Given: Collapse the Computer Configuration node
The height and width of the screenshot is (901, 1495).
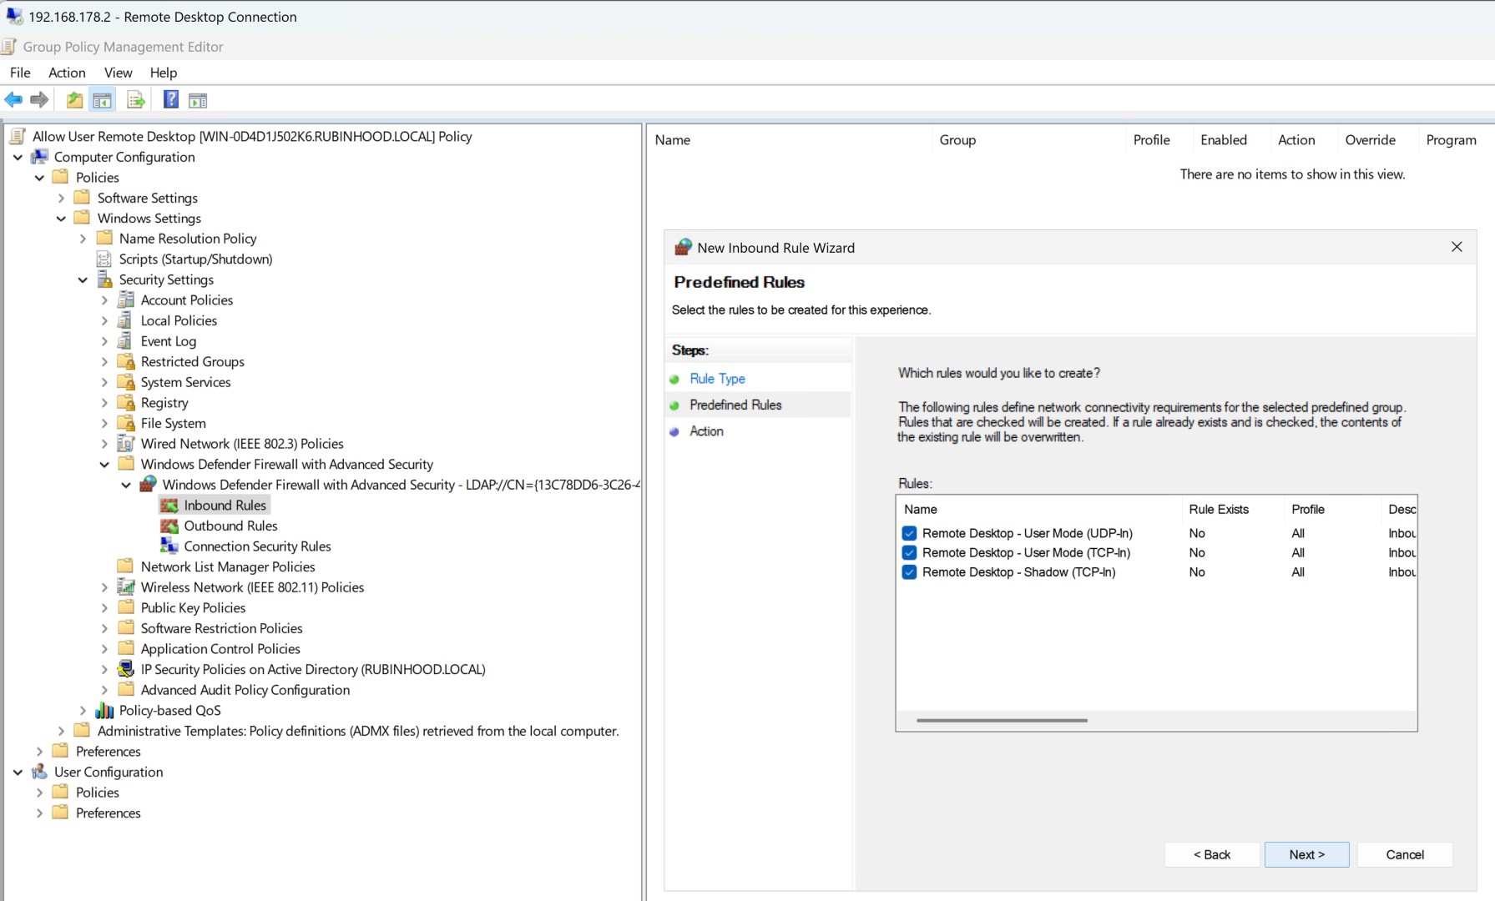Looking at the screenshot, I should (x=18, y=157).
